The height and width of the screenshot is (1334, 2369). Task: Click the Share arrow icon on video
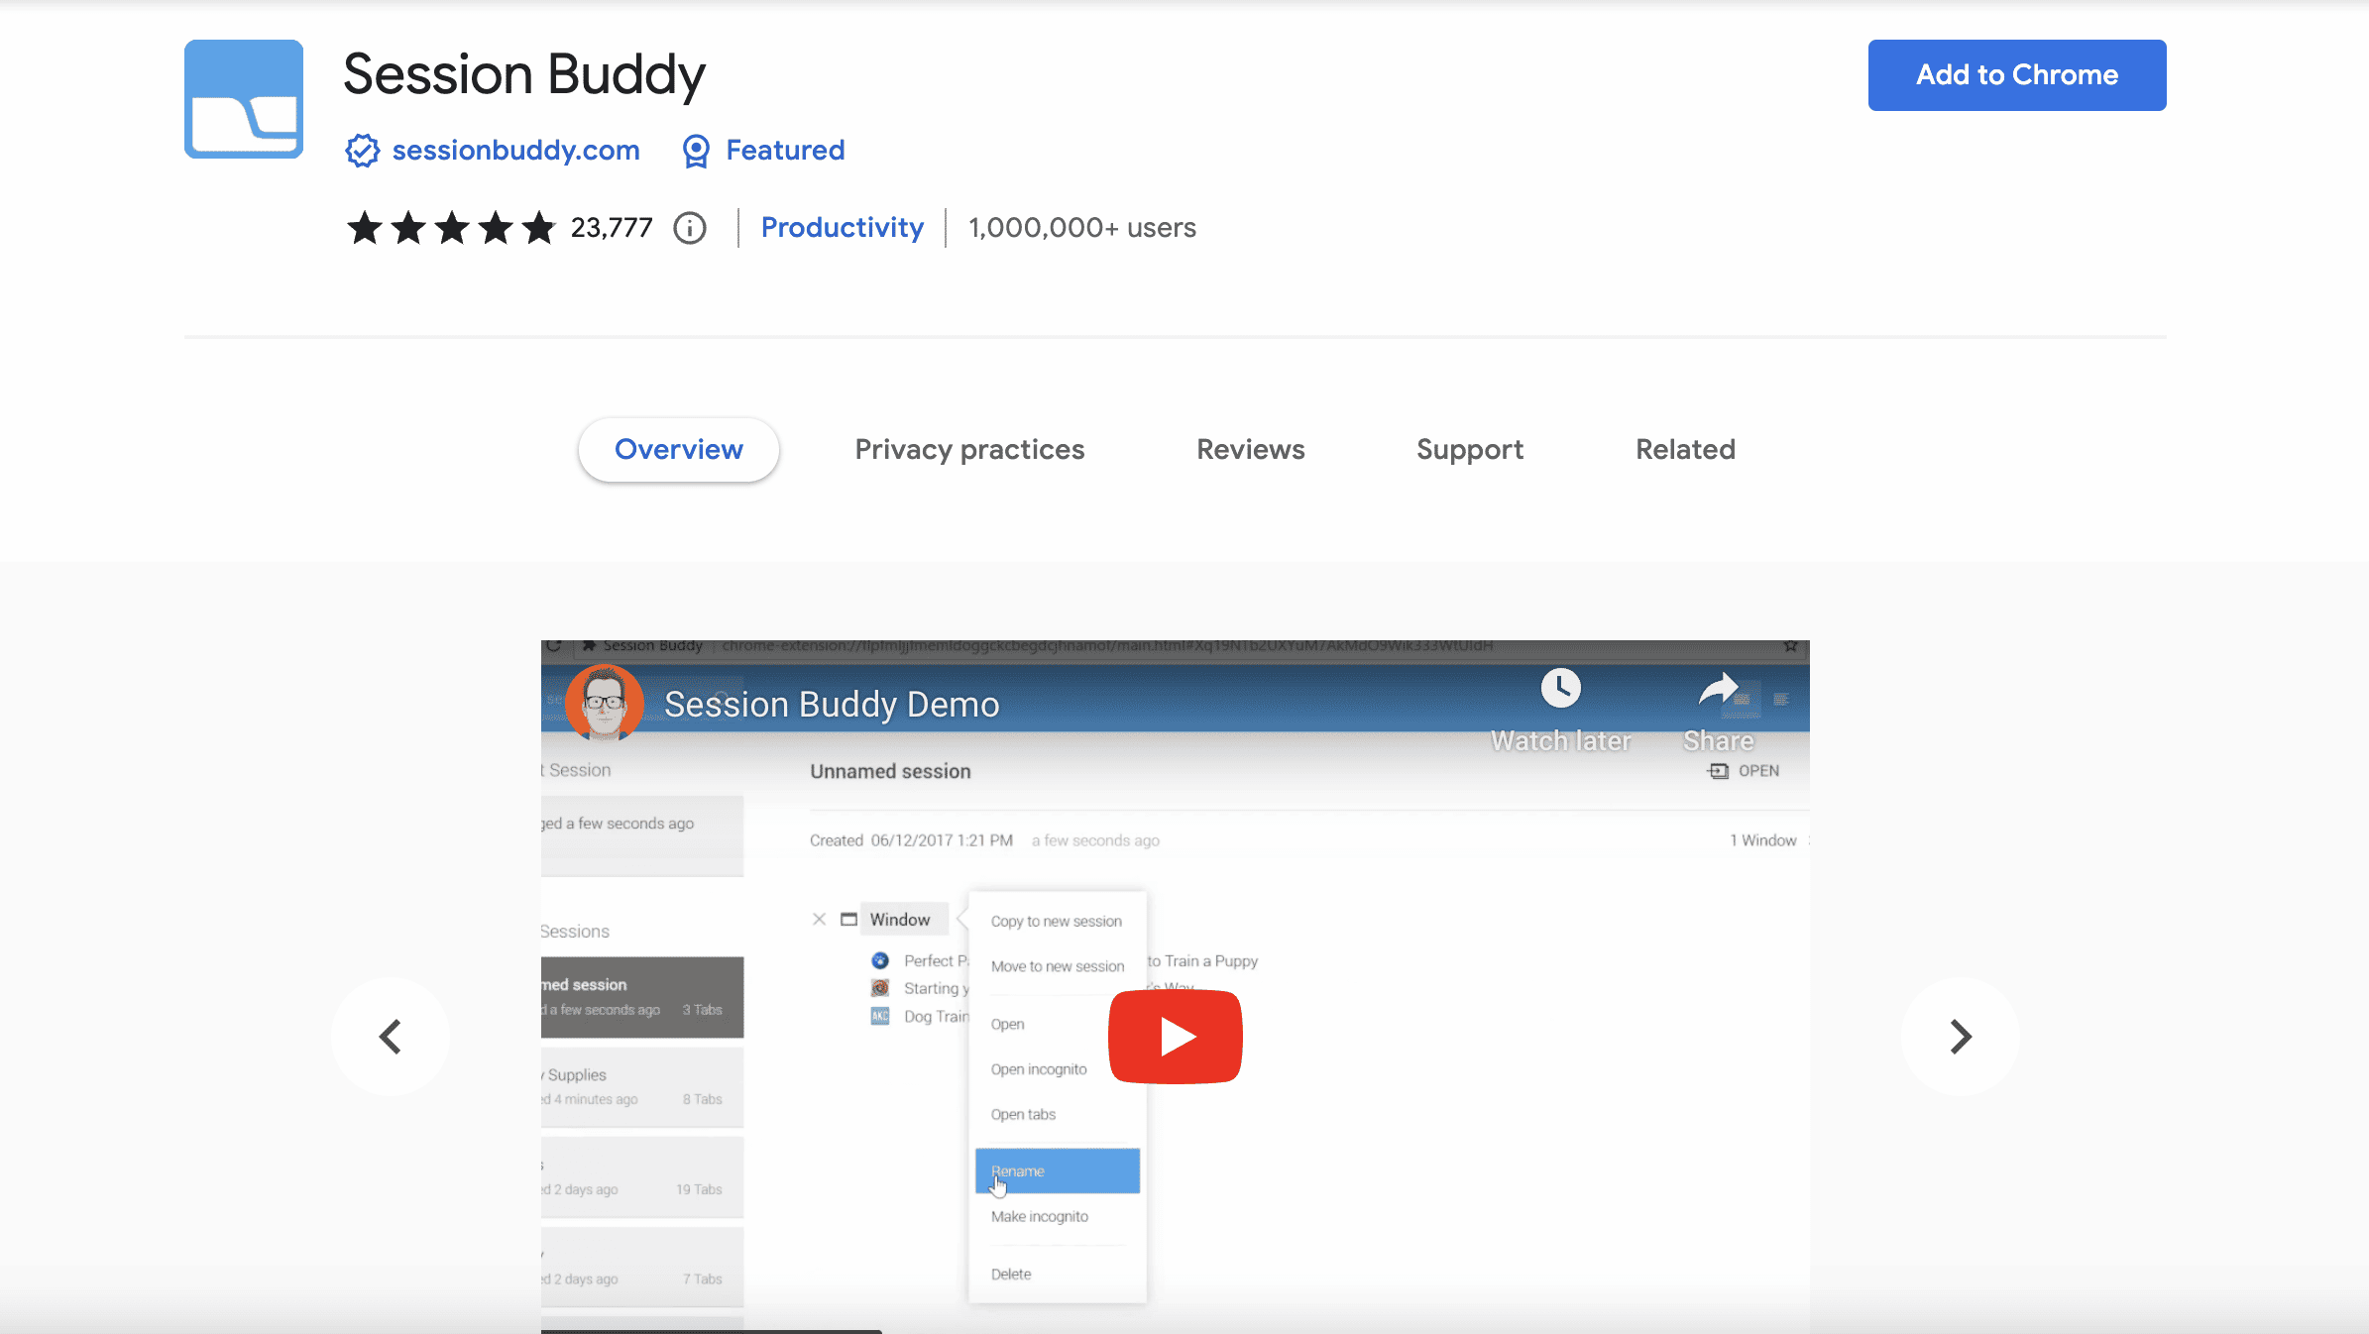click(1719, 688)
